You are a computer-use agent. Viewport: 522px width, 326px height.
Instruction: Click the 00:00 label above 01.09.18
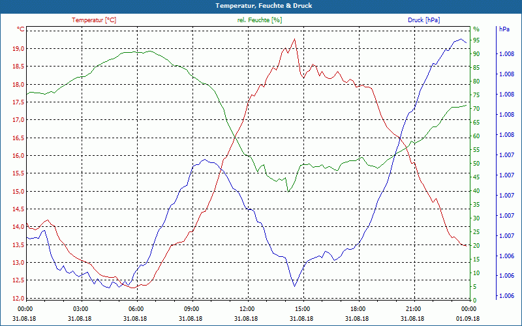click(x=469, y=308)
